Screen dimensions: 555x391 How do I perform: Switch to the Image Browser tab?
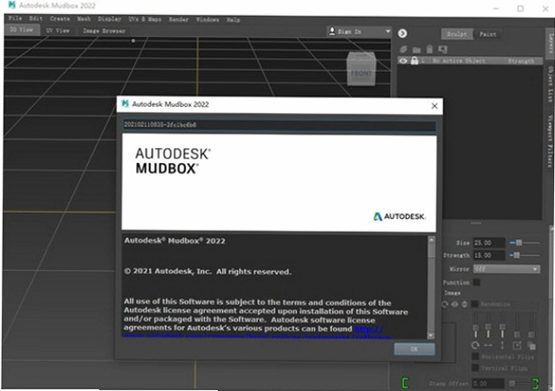pyautogui.click(x=104, y=31)
